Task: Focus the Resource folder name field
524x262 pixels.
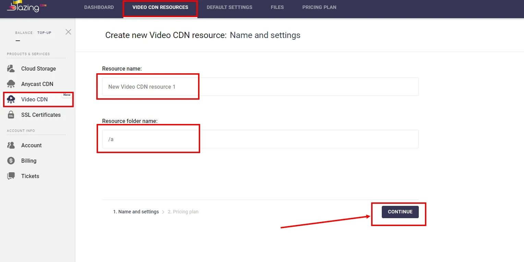Action: pos(260,139)
